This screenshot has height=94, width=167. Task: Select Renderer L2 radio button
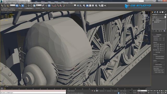tap(162, 38)
